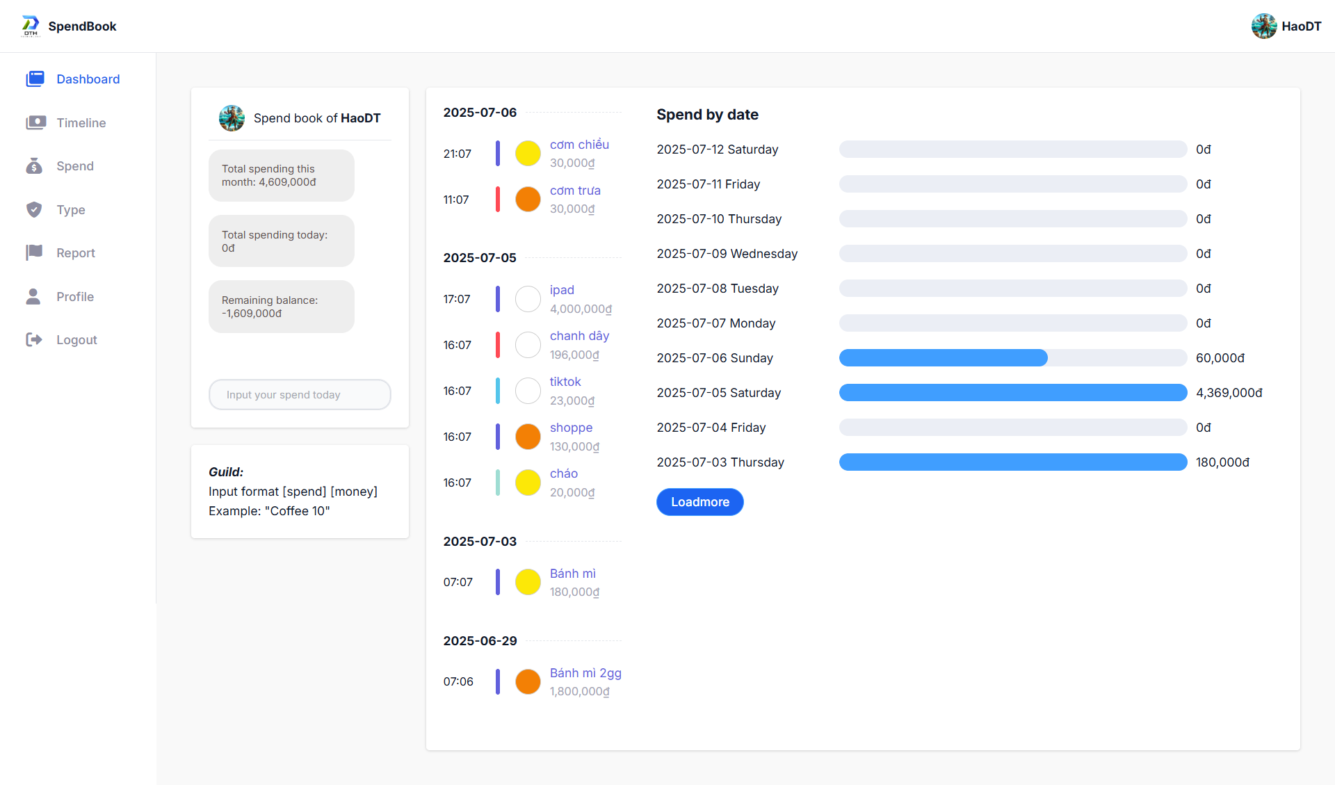Image resolution: width=1335 pixels, height=785 pixels.
Task: Click the yellow dot beside the cháo entry
Action: [528, 482]
